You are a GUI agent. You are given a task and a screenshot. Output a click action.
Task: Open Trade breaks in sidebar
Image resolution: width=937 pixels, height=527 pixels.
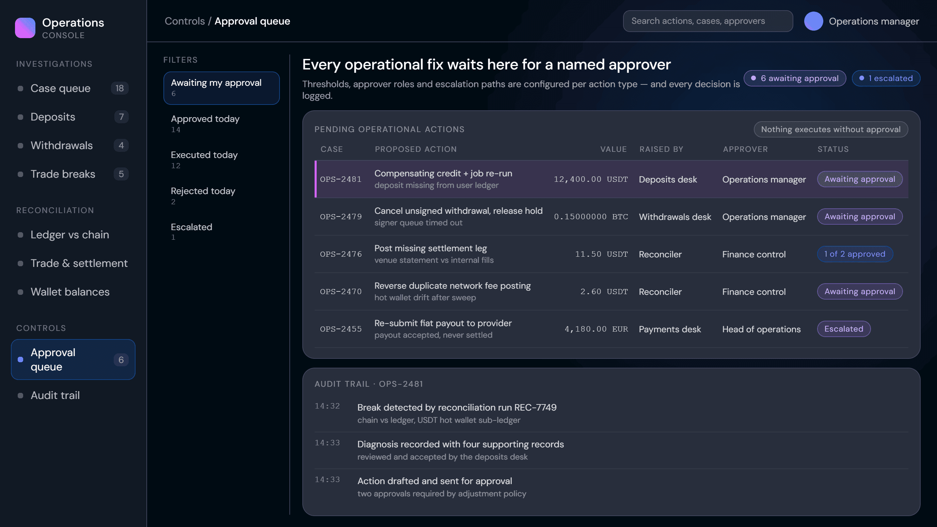point(73,174)
